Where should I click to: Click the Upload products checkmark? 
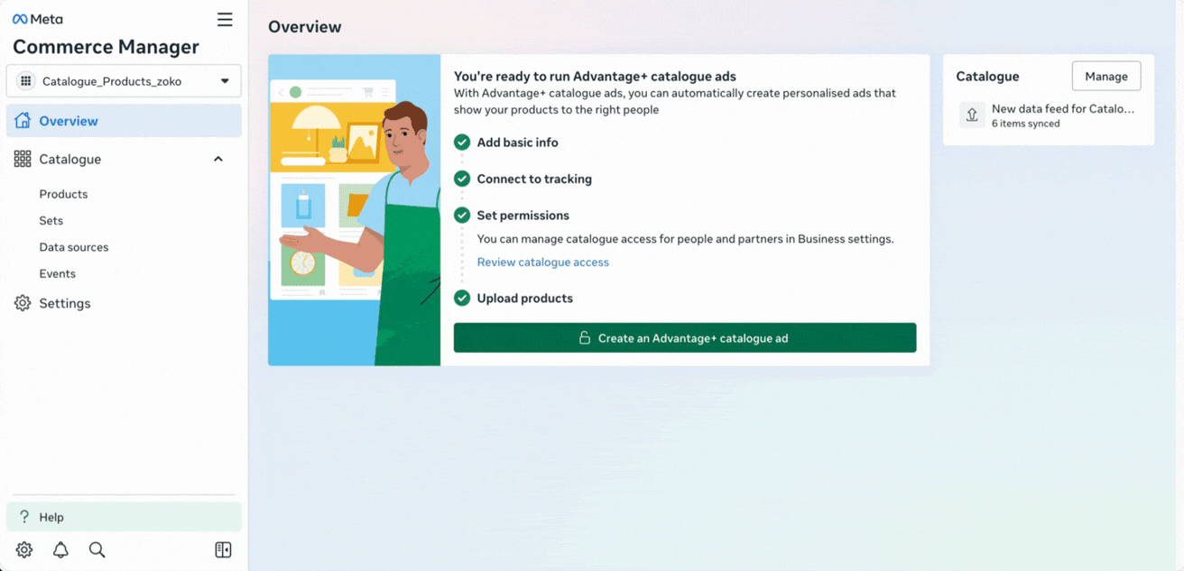coord(462,298)
